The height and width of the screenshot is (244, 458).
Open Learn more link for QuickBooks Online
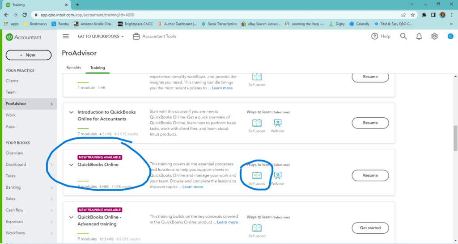coord(193,187)
